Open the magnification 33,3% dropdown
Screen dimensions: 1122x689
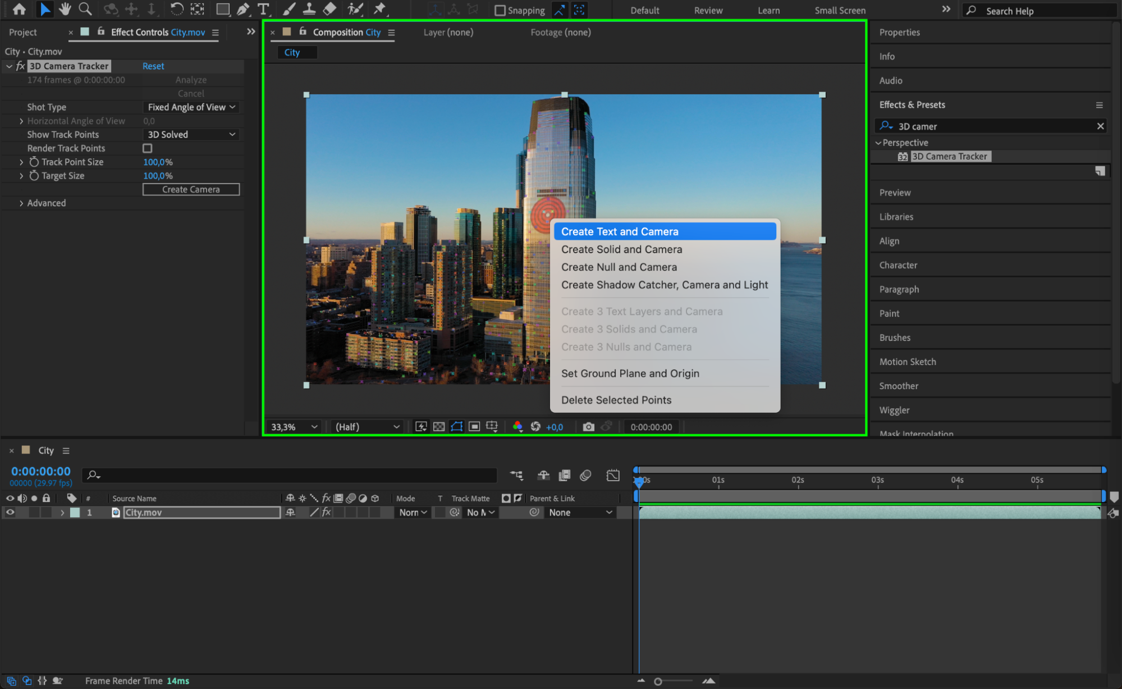tap(294, 427)
